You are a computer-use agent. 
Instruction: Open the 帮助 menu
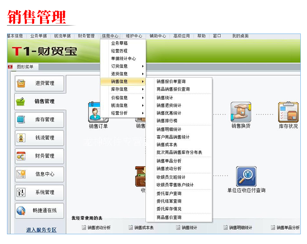[x=201, y=36]
